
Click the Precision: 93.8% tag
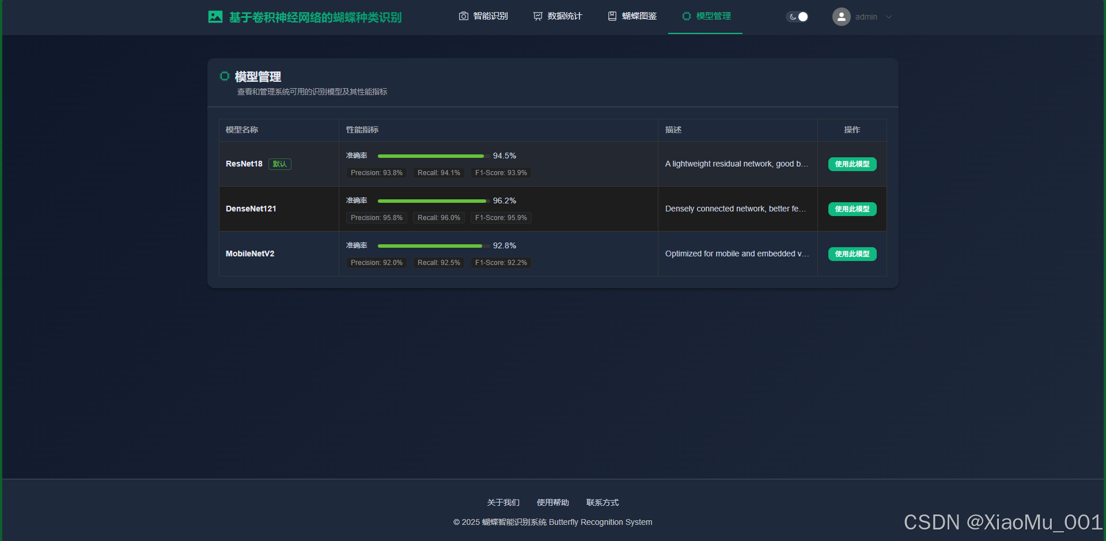(377, 173)
